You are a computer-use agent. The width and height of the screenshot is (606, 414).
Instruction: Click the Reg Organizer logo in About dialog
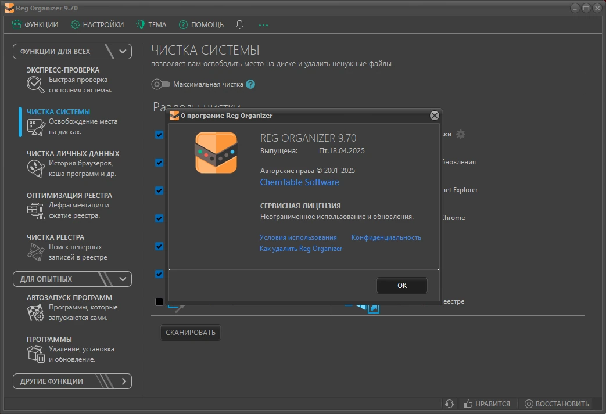click(216, 153)
